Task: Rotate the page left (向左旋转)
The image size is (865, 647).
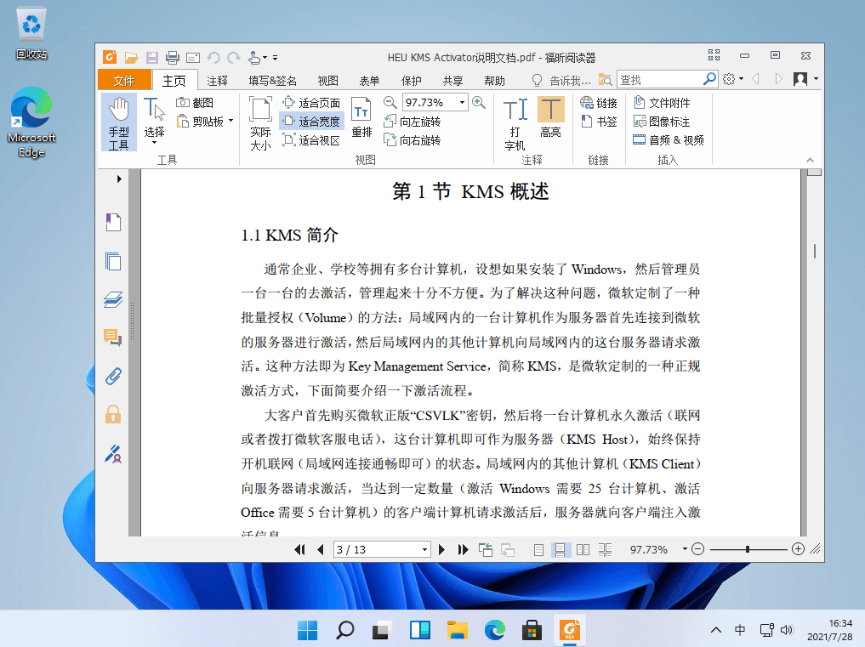Action: 413,122
